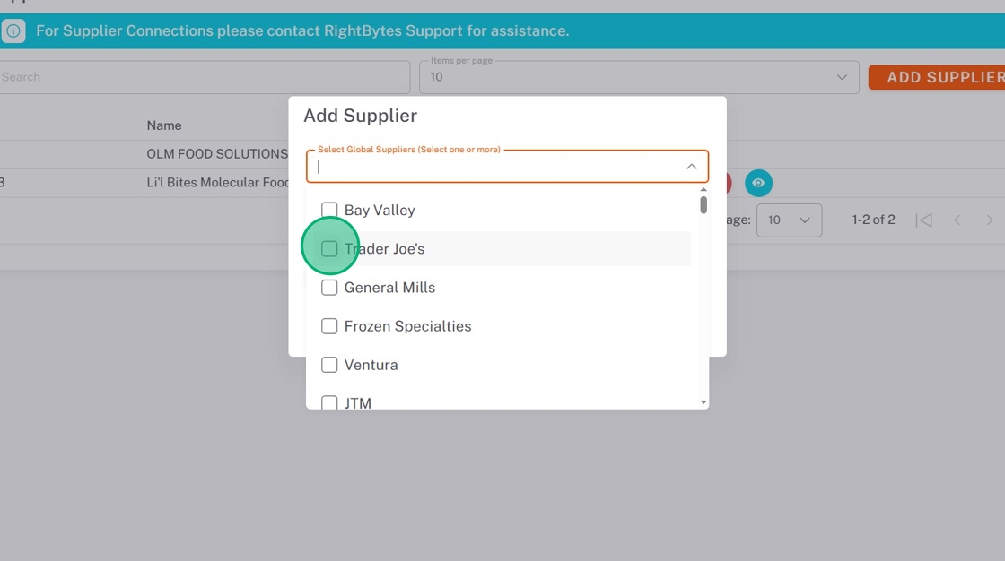Open the top Items per page dropdown
Viewport: 1005px width, 561px height.
click(638, 77)
